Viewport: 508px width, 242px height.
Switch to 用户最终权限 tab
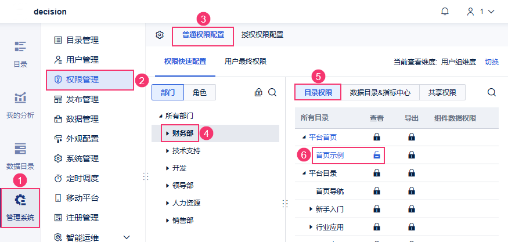point(246,62)
